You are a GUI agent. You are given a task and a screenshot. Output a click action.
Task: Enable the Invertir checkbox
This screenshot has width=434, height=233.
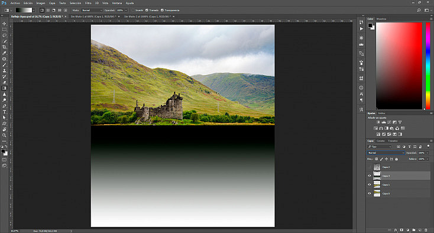[133, 10]
